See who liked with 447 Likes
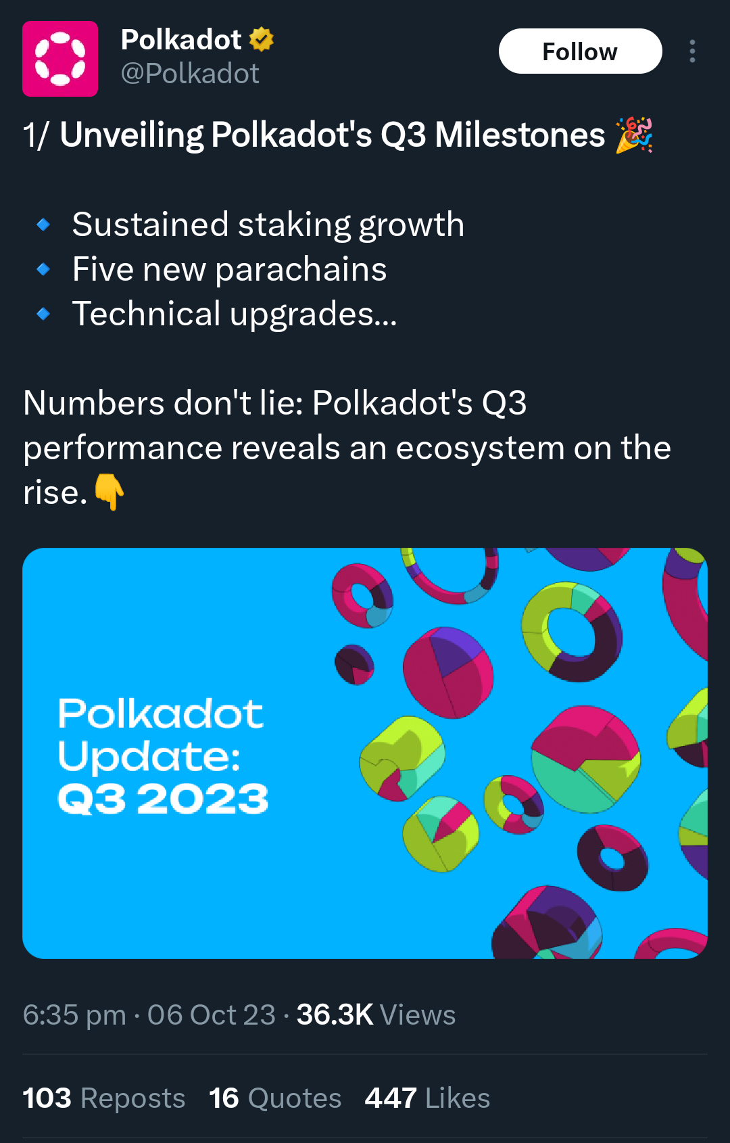 427,1098
